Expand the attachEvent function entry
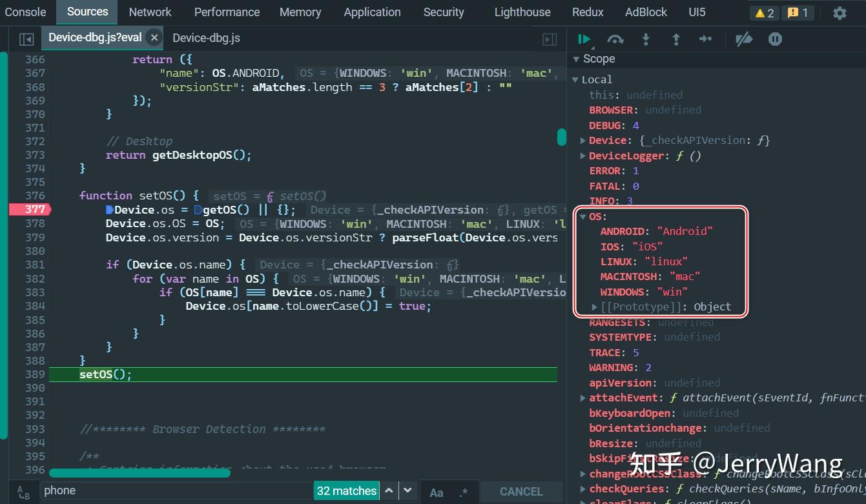The width and height of the screenshot is (866, 504). 582,398
